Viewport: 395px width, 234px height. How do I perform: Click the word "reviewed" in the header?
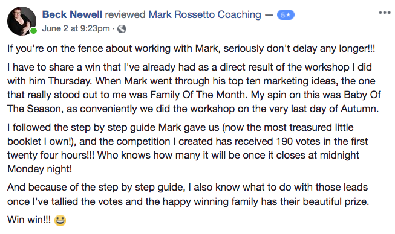coord(125,14)
